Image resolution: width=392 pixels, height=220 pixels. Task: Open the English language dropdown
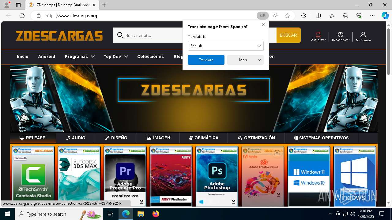(x=226, y=46)
